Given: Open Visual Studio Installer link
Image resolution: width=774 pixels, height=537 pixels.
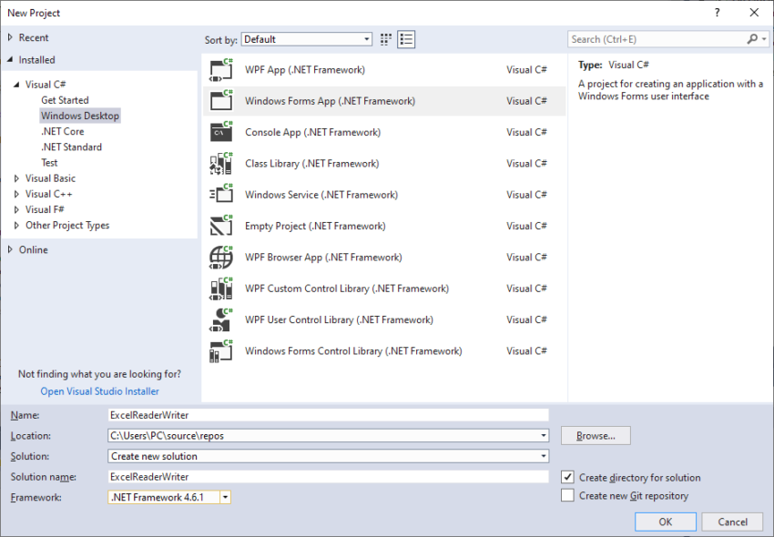Looking at the screenshot, I should (99, 391).
